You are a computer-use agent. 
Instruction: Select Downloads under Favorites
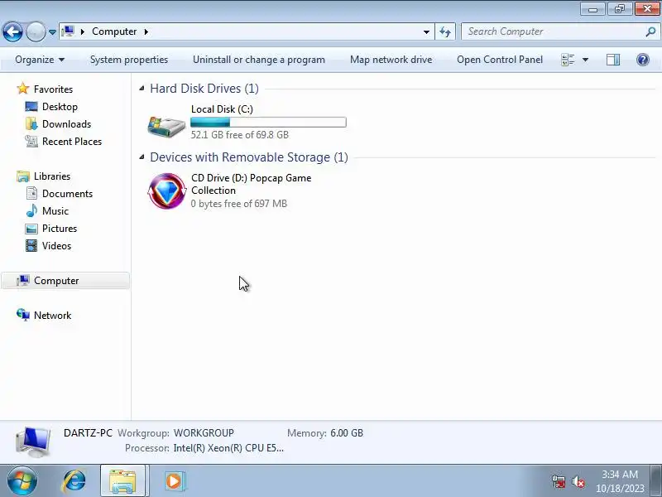coord(66,123)
